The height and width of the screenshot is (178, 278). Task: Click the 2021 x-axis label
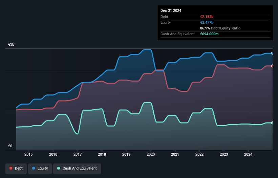point(175,154)
